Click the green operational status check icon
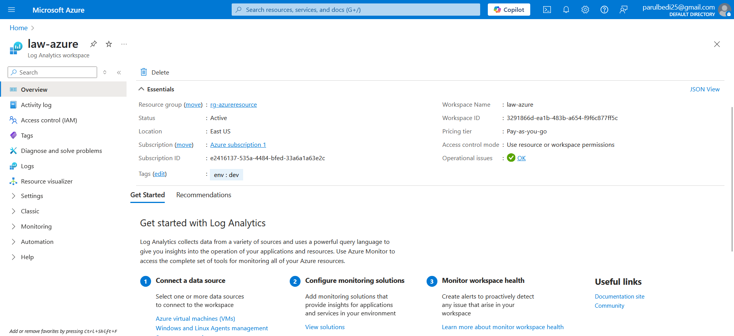734x336 pixels. (x=511, y=157)
